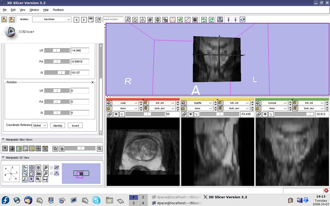Click the Invert button
330x206 pixels.
click(x=75, y=126)
